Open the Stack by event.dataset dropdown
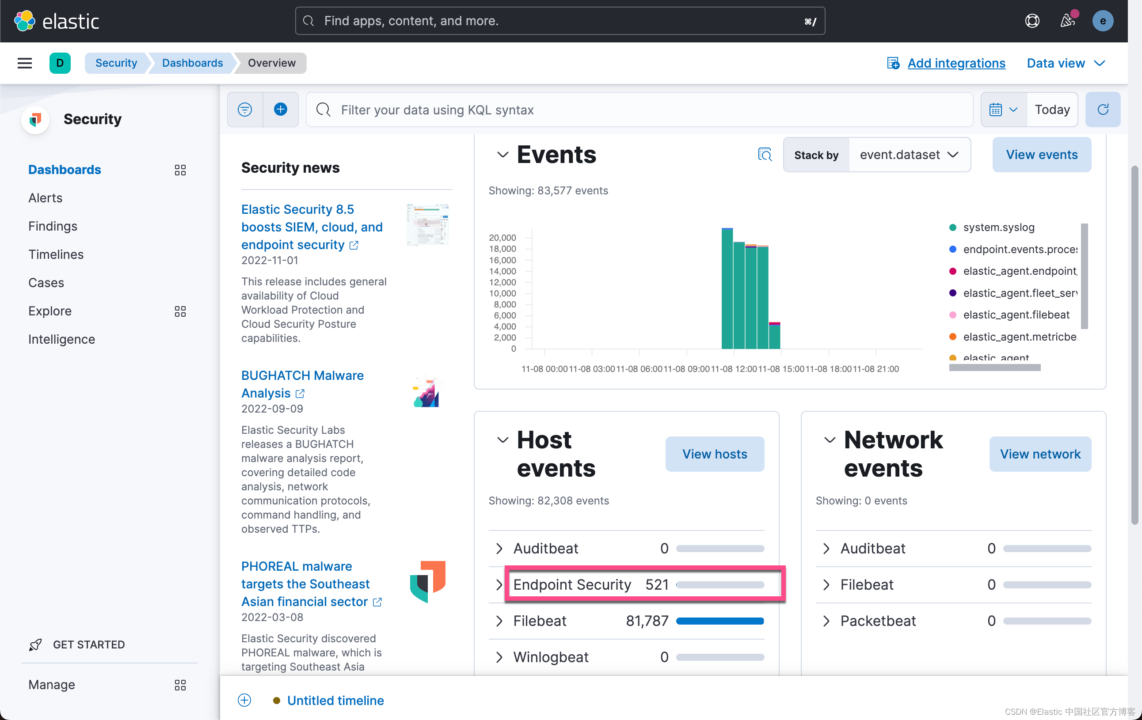This screenshot has height=720, width=1142. (909, 155)
